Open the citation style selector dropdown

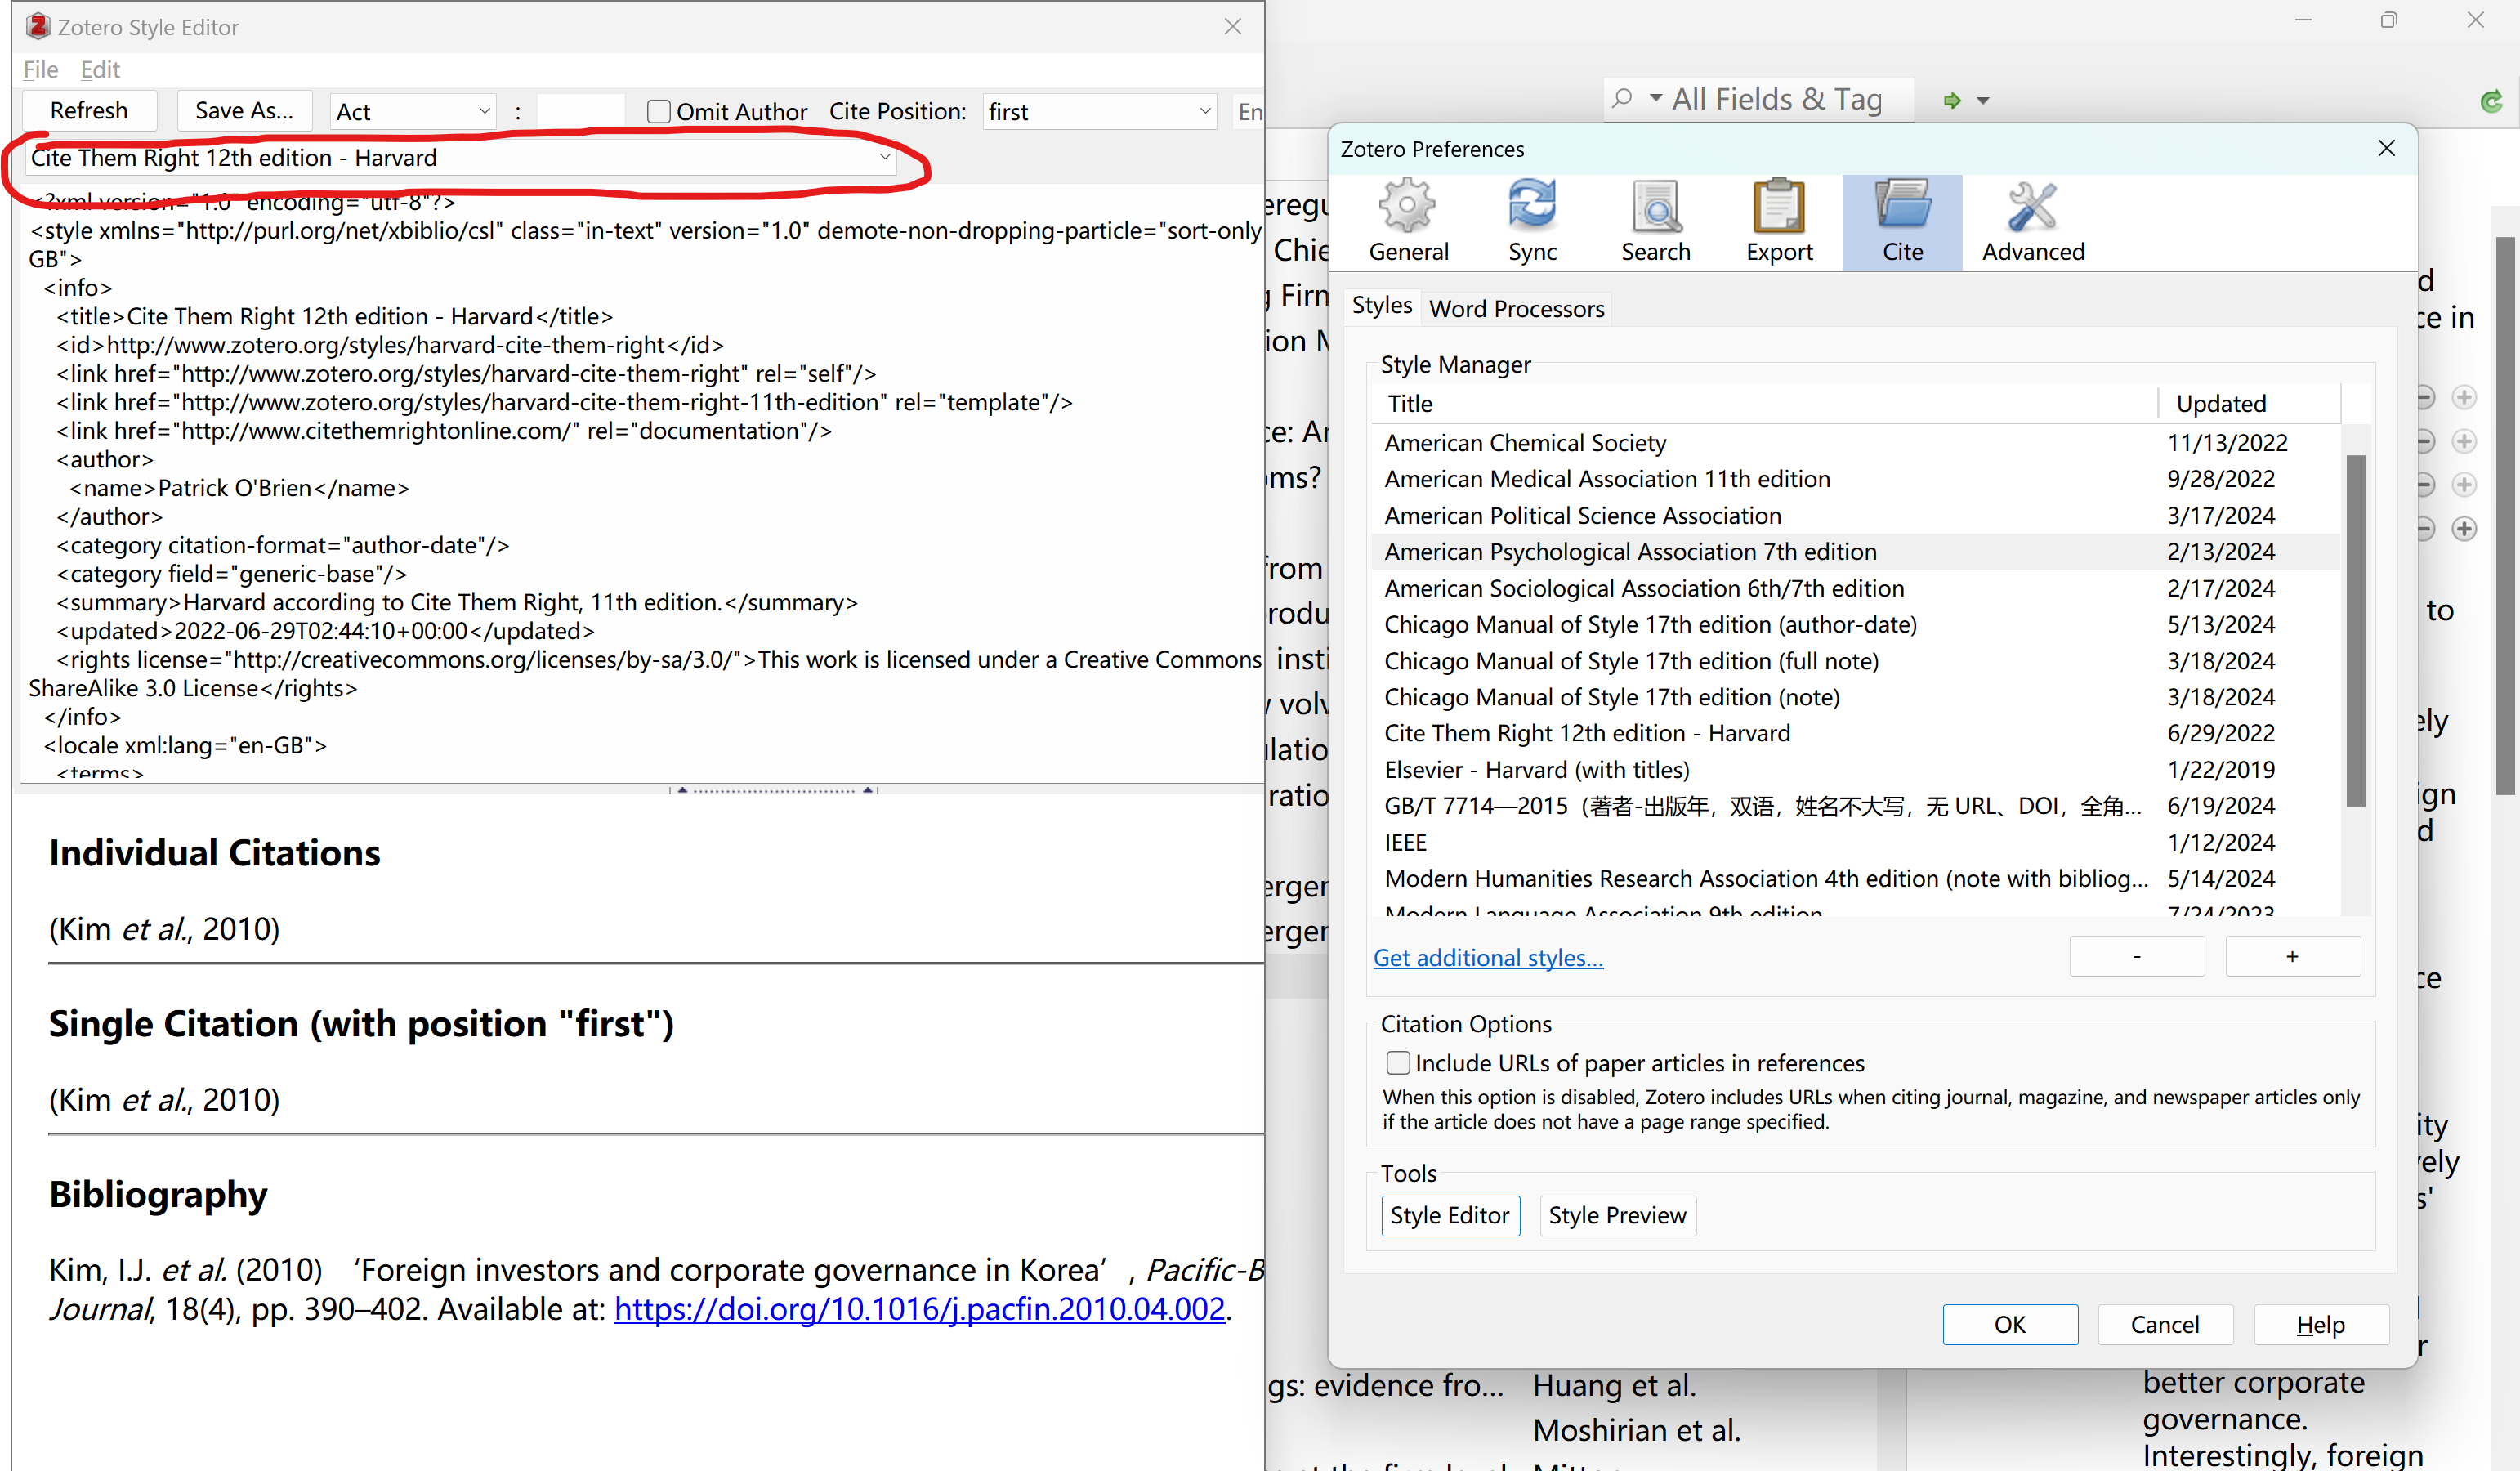click(x=460, y=158)
